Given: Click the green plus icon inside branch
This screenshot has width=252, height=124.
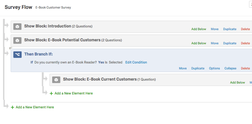Looking at the screenshot, I should coord(51,93).
